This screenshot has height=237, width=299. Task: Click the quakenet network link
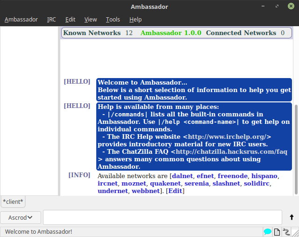pos(165,183)
